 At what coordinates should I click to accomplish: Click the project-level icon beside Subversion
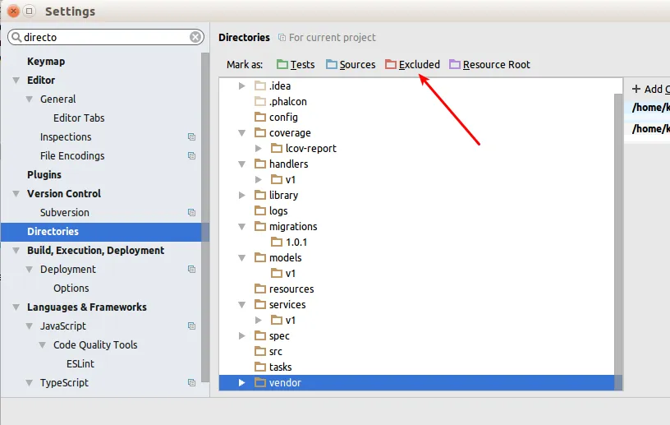[191, 213]
